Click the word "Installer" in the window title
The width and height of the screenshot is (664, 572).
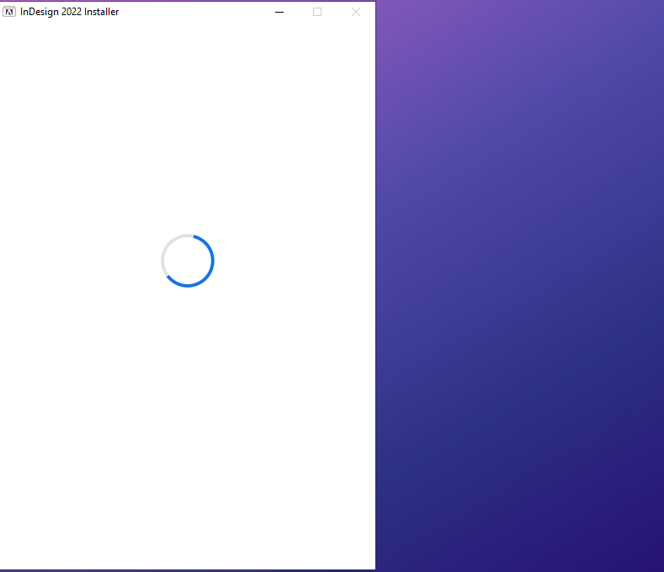click(x=101, y=12)
